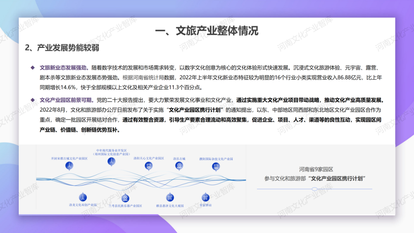Select the 开封宋都古城文化产业园区 location pin icon
Viewport: 414px width, 233px height.
(69, 166)
